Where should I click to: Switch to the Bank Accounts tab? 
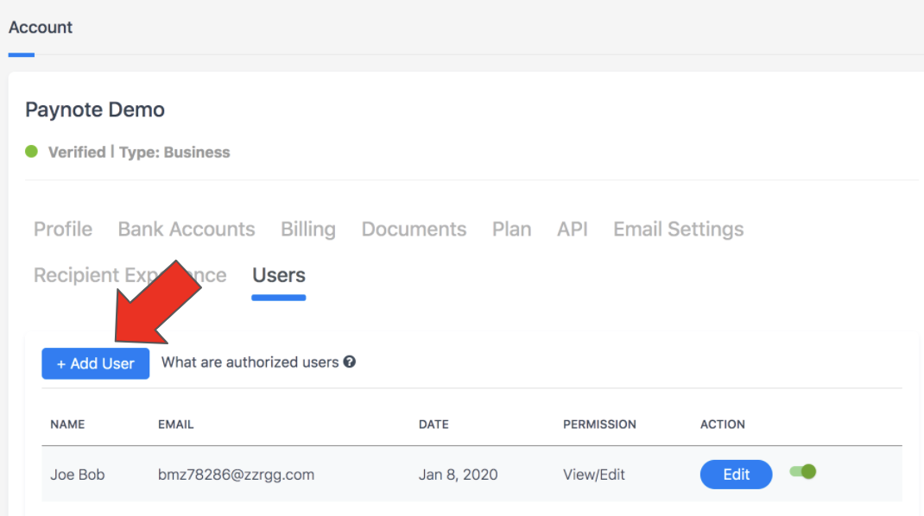(187, 230)
